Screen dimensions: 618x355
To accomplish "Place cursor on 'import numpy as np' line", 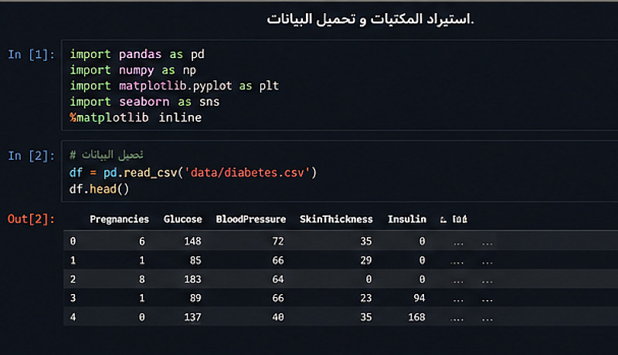I will point(133,70).
